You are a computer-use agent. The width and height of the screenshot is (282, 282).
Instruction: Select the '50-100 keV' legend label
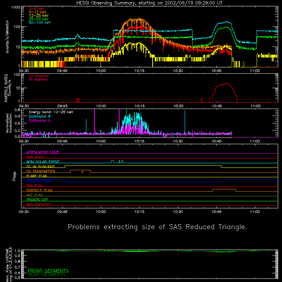[40, 23]
